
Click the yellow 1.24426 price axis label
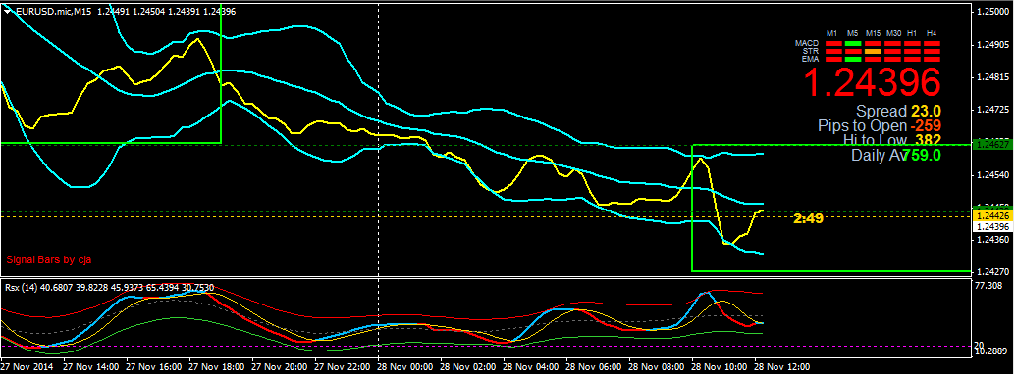[993, 215]
